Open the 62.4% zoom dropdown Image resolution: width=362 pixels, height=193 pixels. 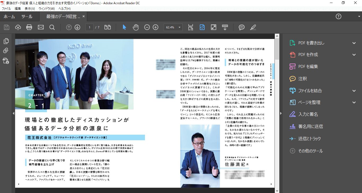(x=173, y=27)
